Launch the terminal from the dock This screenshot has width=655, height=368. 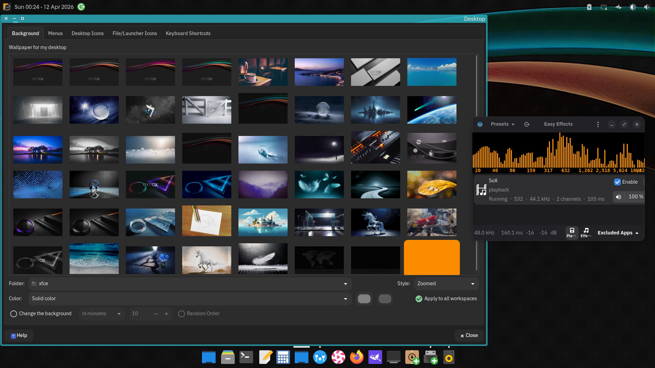246,357
